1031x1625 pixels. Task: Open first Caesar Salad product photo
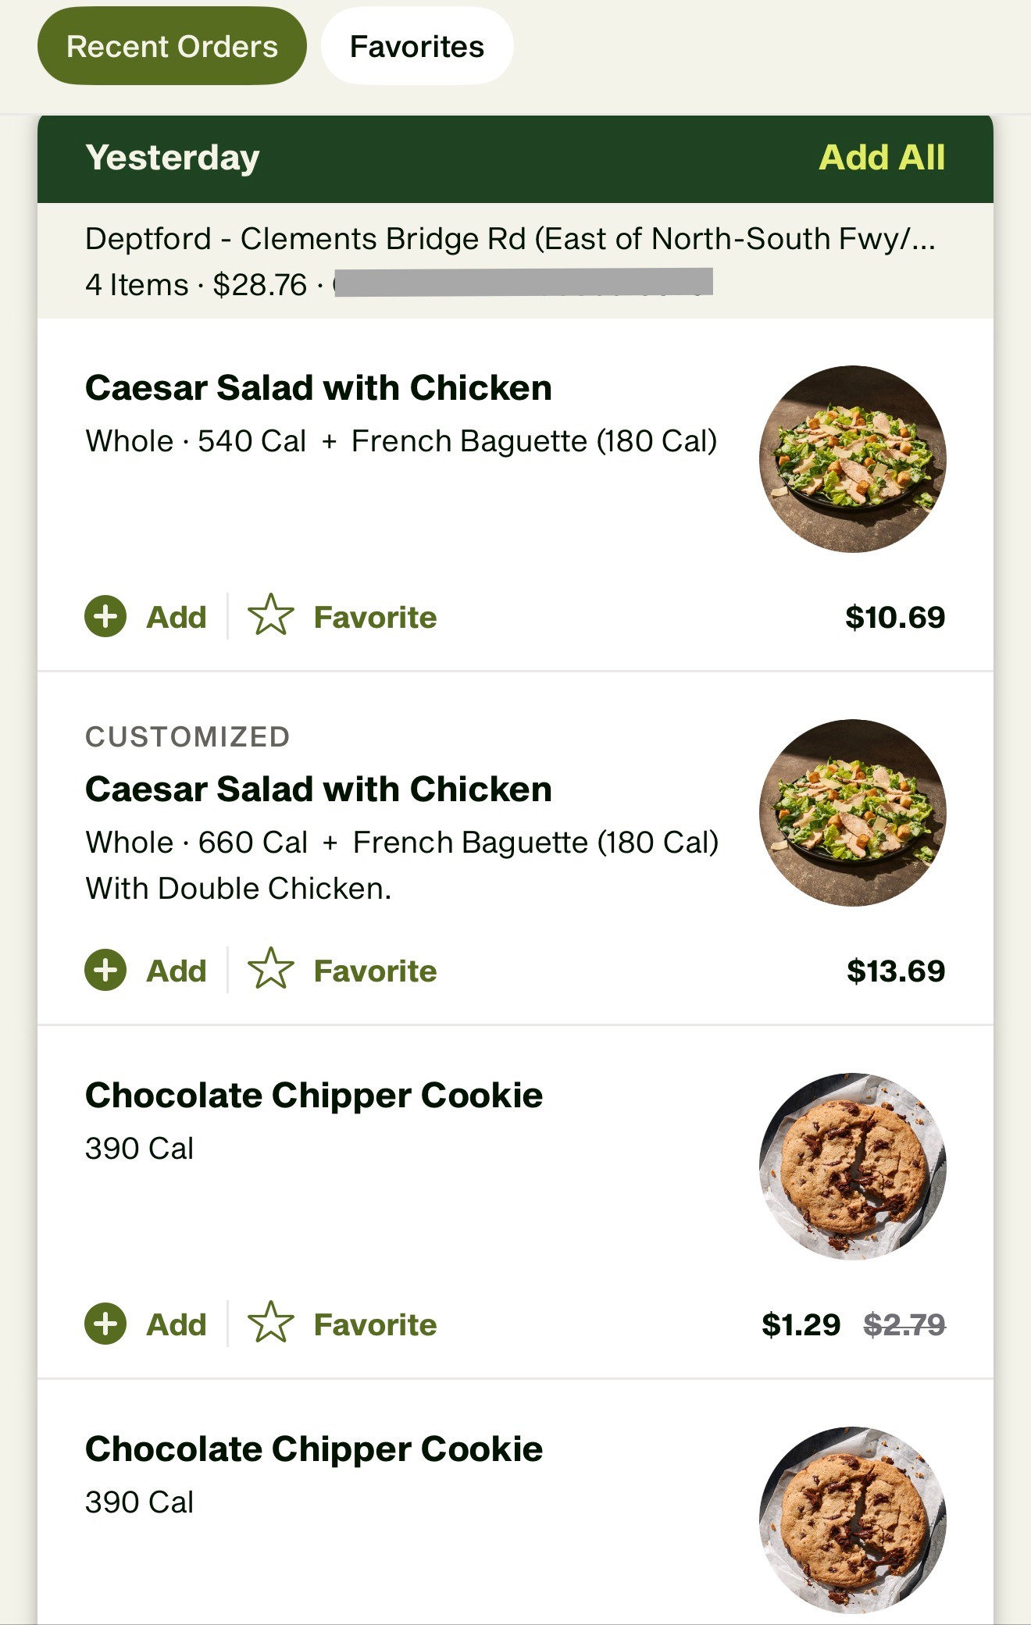pyautogui.click(x=852, y=459)
